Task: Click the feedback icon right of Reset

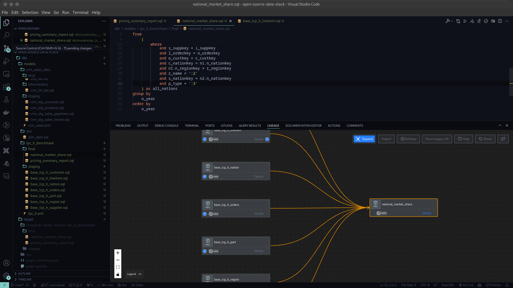Action: tap(503, 139)
